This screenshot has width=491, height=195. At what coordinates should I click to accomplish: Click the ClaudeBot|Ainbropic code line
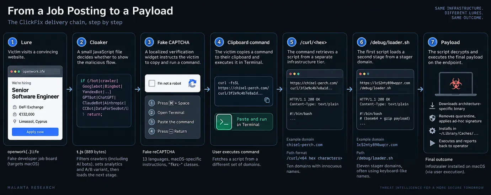pos(103,103)
